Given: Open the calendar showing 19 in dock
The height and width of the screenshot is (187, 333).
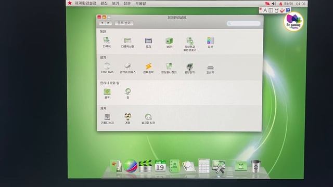Looking at the screenshot, I should tap(160, 166).
